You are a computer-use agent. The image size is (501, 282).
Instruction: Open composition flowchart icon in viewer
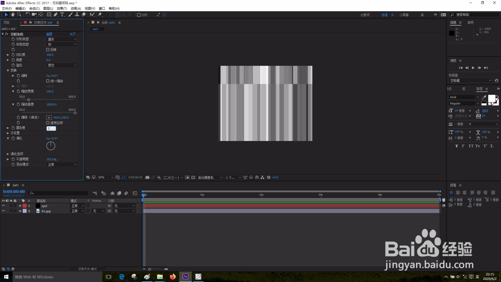click(262, 177)
